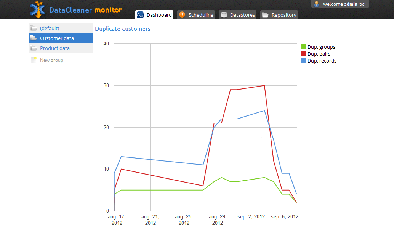Create a New group in the sidebar
Viewport: 394px width, 234px height.
click(51, 60)
